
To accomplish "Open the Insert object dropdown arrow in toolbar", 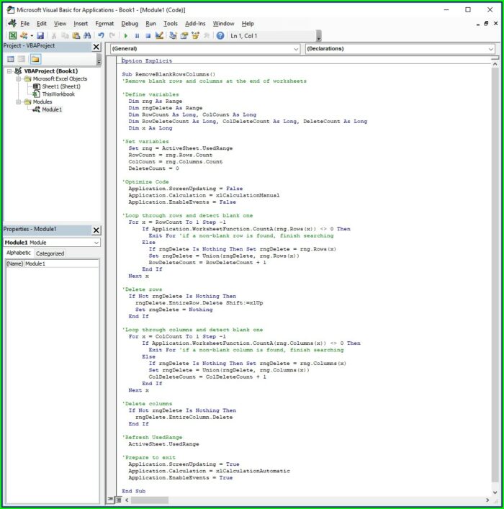I will coord(32,36).
